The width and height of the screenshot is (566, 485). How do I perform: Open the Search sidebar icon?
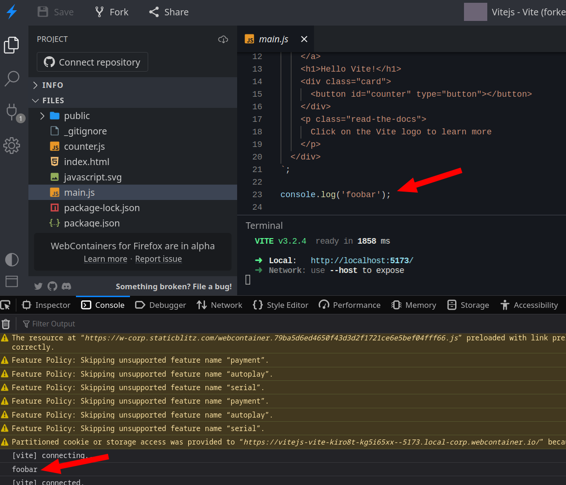coord(12,79)
